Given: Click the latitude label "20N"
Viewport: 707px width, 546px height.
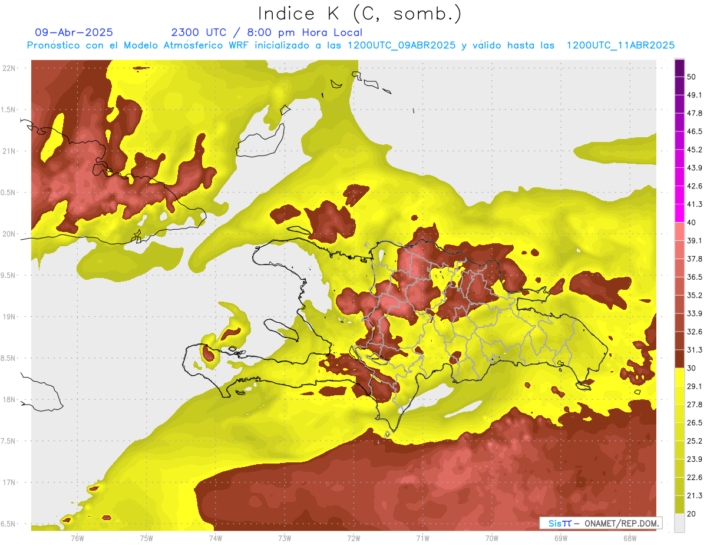Looking at the screenshot, I should pos(9,234).
